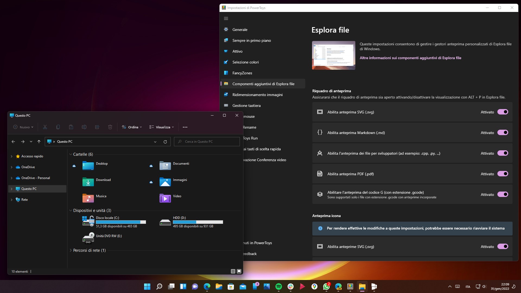Select the Desktop folder

click(95, 165)
